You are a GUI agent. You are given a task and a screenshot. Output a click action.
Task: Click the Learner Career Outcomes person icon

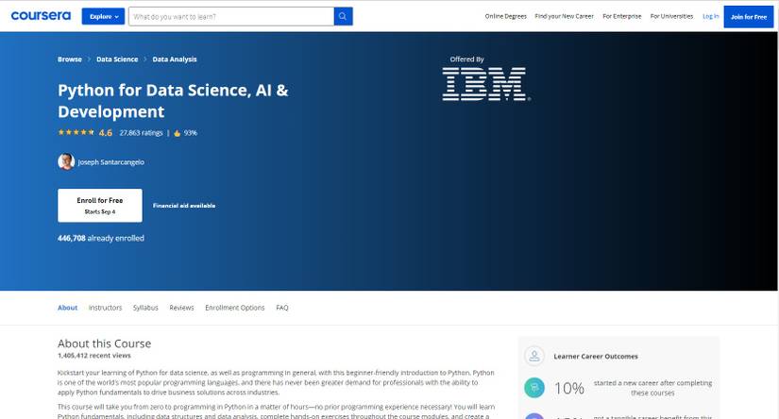534,356
